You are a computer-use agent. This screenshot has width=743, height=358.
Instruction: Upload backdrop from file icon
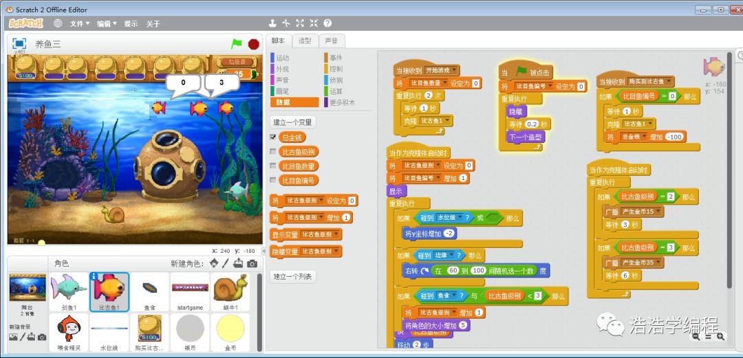pyautogui.click(x=31, y=337)
